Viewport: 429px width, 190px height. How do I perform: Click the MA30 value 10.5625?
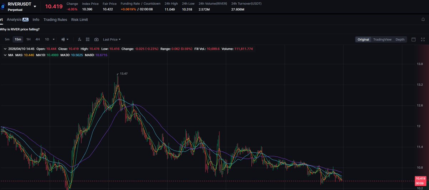[x=77, y=55]
